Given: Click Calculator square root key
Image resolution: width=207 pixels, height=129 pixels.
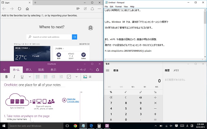Looking at the screenshot, I should click(x=125, y=92).
